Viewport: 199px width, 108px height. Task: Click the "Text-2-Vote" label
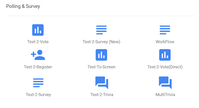pos(38,42)
